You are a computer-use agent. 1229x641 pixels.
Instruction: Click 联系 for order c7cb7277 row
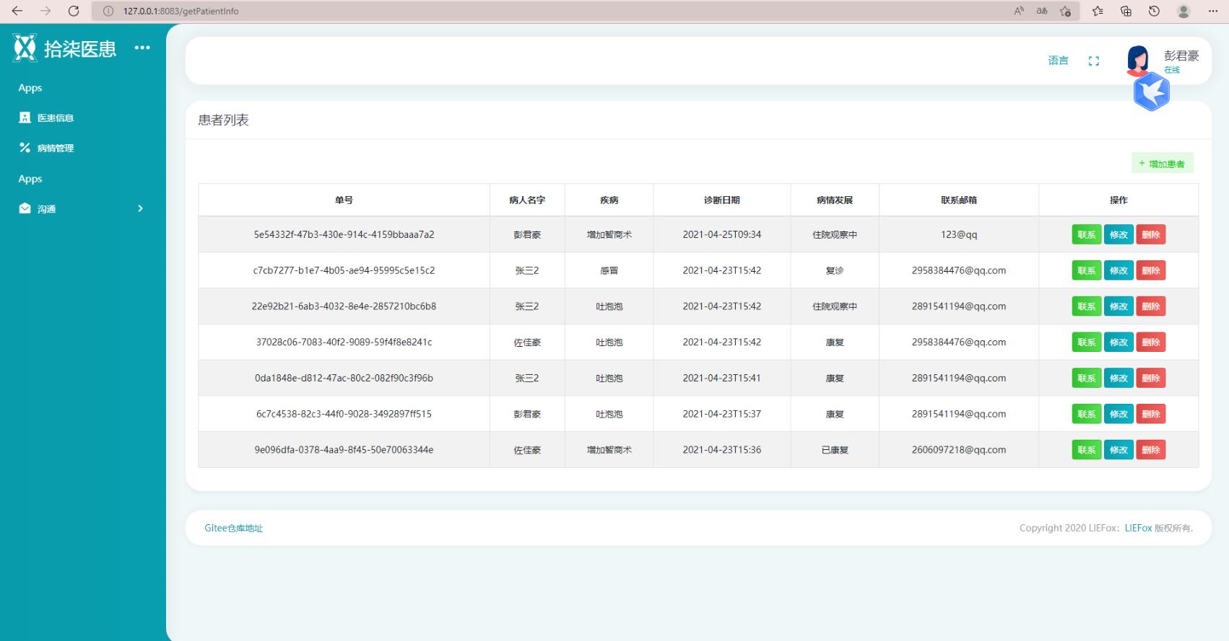(1086, 270)
